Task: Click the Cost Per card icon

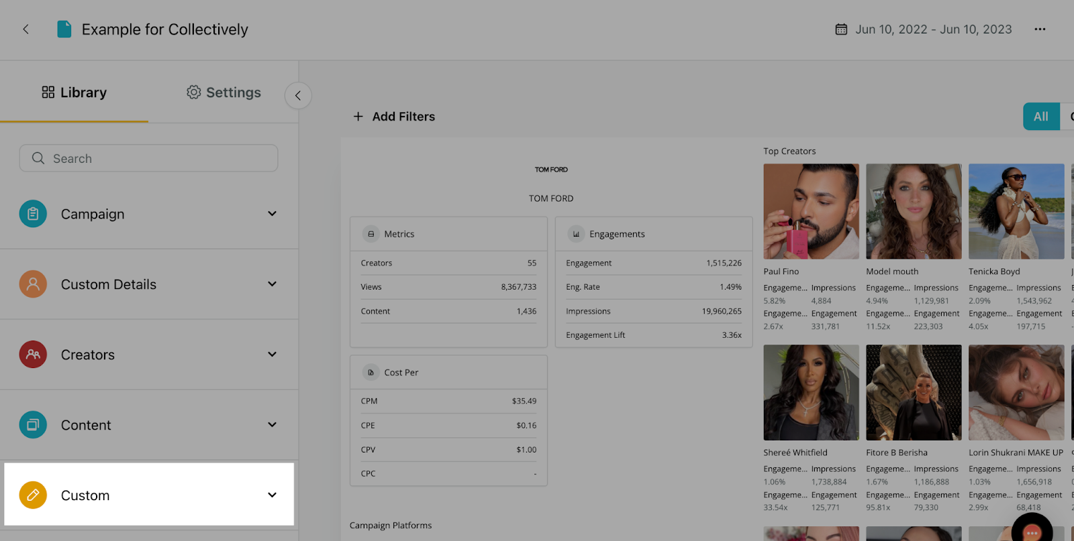Action: 371,373
